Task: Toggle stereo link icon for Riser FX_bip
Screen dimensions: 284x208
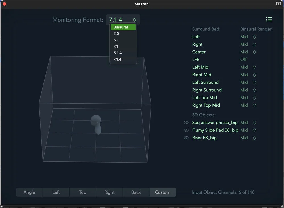Action: click(x=186, y=138)
